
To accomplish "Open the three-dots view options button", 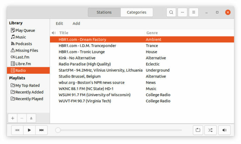I will pyautogui.click(x=182, y=12).
